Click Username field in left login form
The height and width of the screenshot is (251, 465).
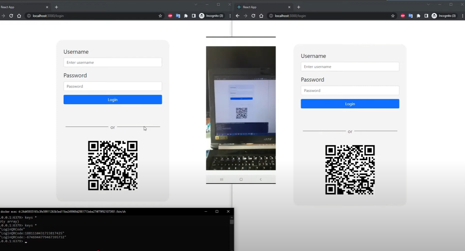pyautogui.click(x=113, y=62)
